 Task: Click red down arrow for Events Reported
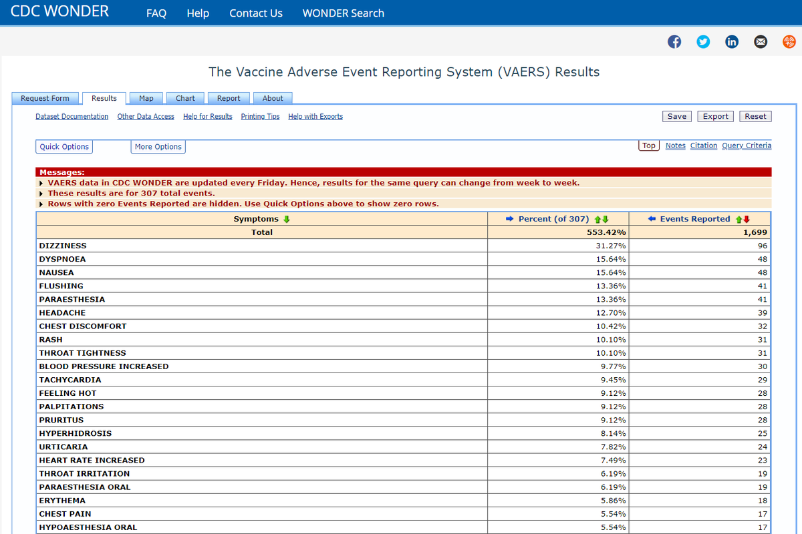(x=747, y=219)
